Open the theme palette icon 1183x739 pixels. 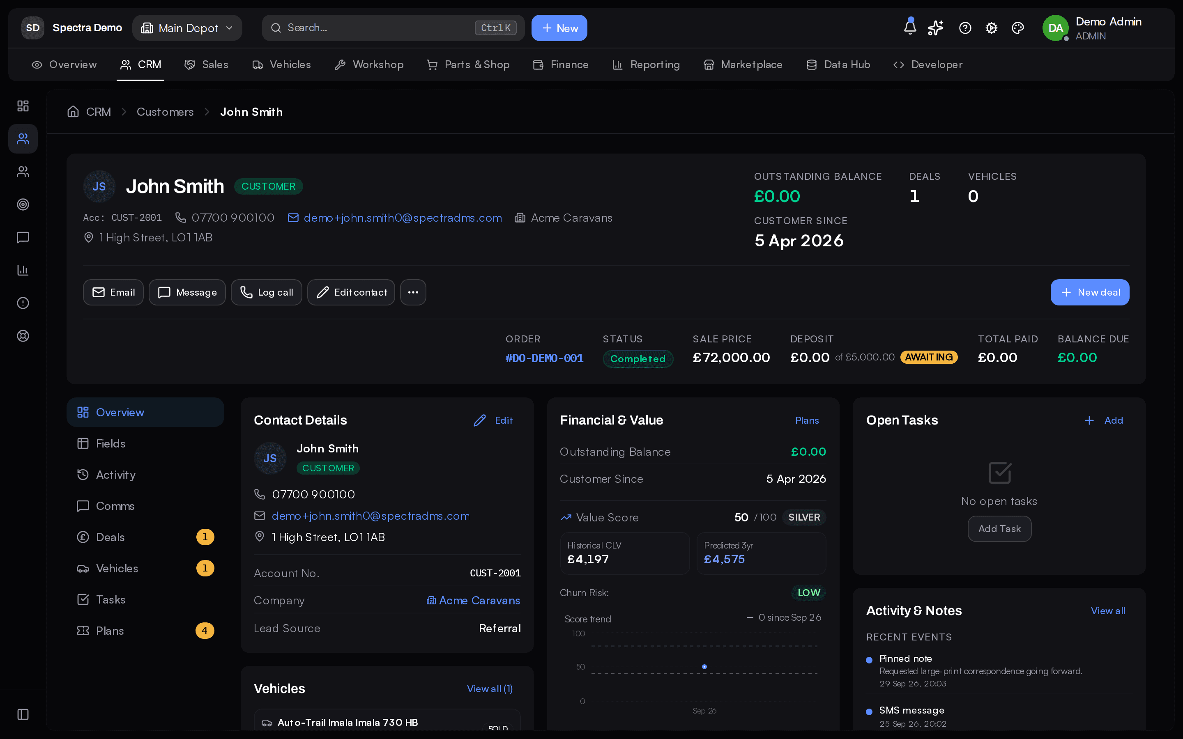pos(1018,28)
